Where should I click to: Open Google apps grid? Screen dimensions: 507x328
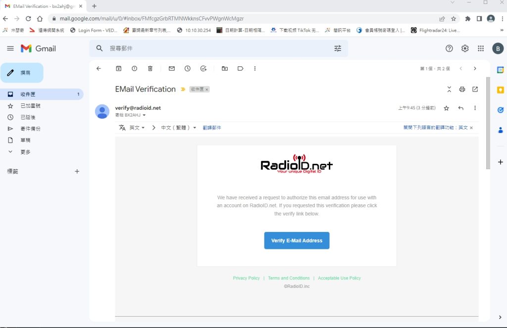click(481, 48)
